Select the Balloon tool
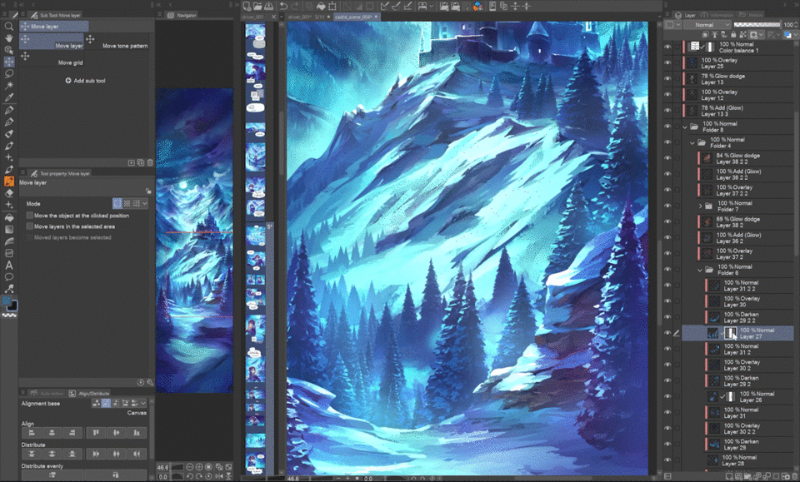 8,276
